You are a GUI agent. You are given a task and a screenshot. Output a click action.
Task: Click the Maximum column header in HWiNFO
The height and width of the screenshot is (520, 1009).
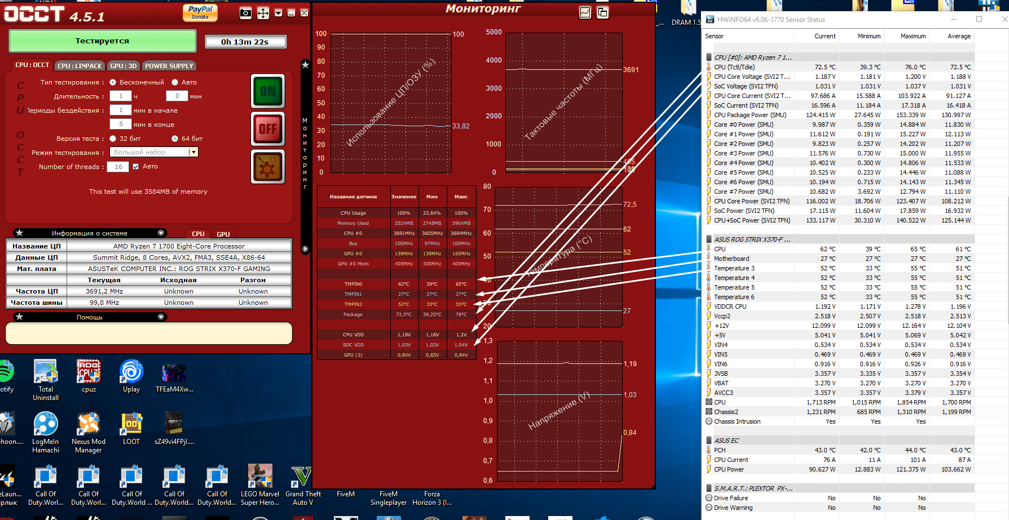coord(906,36)
